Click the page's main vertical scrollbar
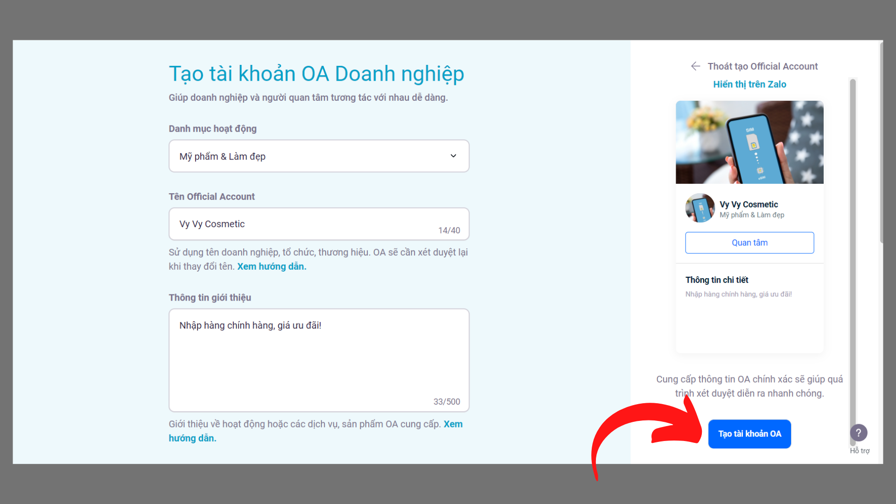This screenshot has width=896, height=504. [x=881, y=142]
